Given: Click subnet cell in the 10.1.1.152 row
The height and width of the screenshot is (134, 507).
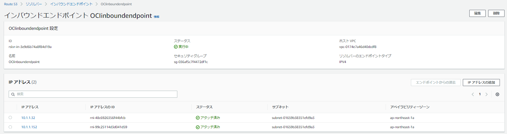Looking at the screenshot, I should (293, 127).
